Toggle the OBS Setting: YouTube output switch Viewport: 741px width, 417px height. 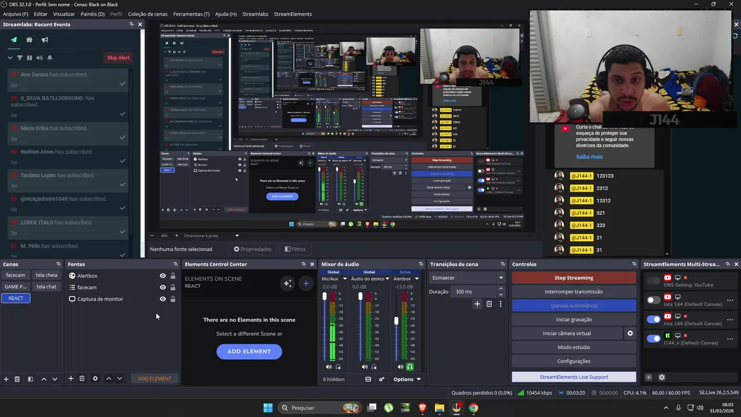click(654, 281)
